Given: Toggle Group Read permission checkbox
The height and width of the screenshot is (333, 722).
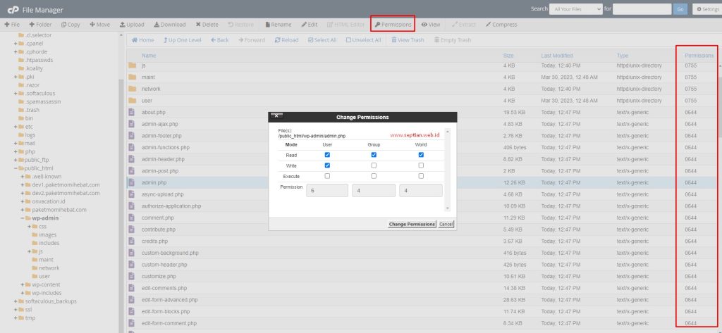Looking at the screenshot, I should click(x=374, y=155).
